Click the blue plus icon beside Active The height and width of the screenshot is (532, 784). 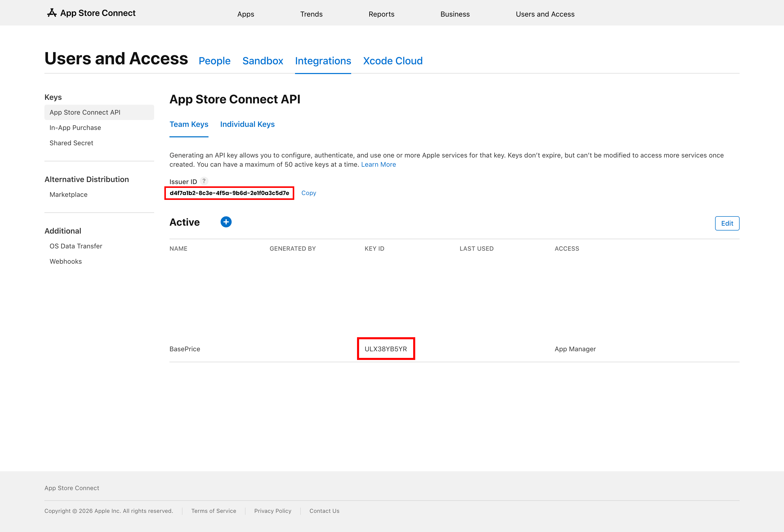pyautogui.click(x=226, y=222)
